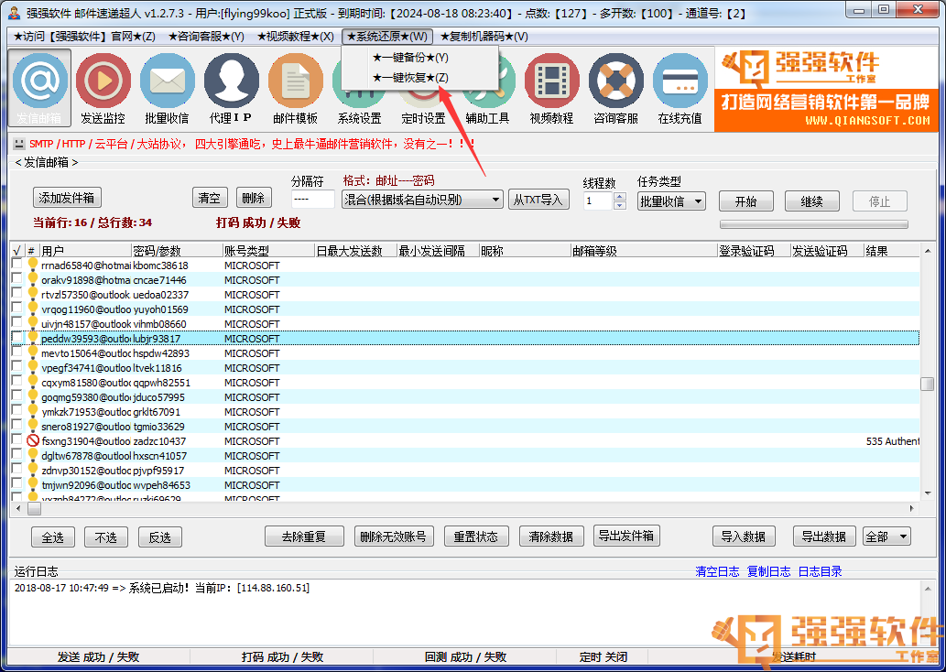Click the 全选 select all button
This screenshot has height=672, width=946.
pos(53,537)
